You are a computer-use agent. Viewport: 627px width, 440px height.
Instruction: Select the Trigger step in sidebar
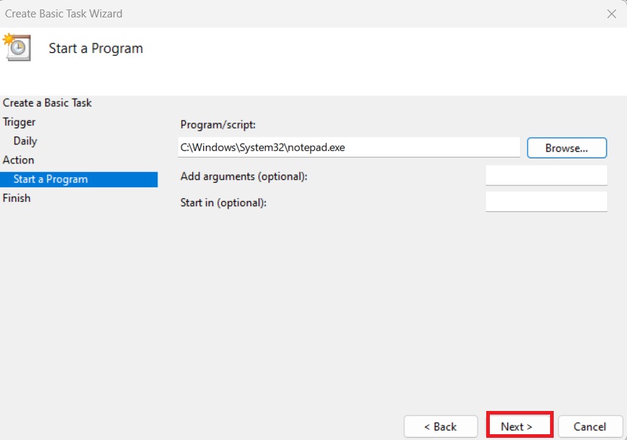point(20,122)
